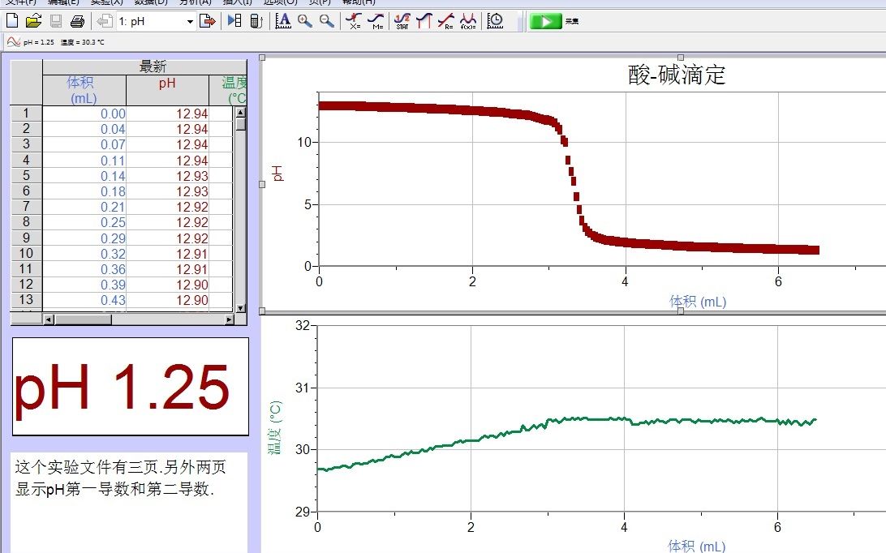The width and height of the screenshot is (886, 553).
Task: Click the 体积 (mL) column header
Action: pyautogui.click(x=84, y=90)
